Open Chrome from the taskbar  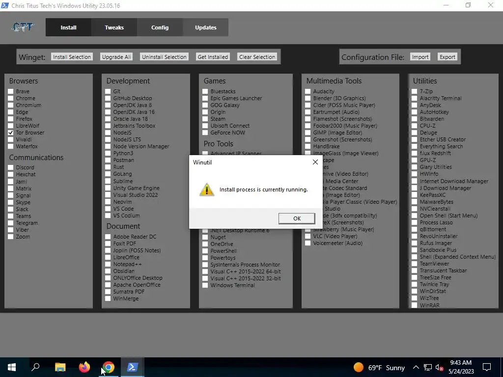point(109,367)
